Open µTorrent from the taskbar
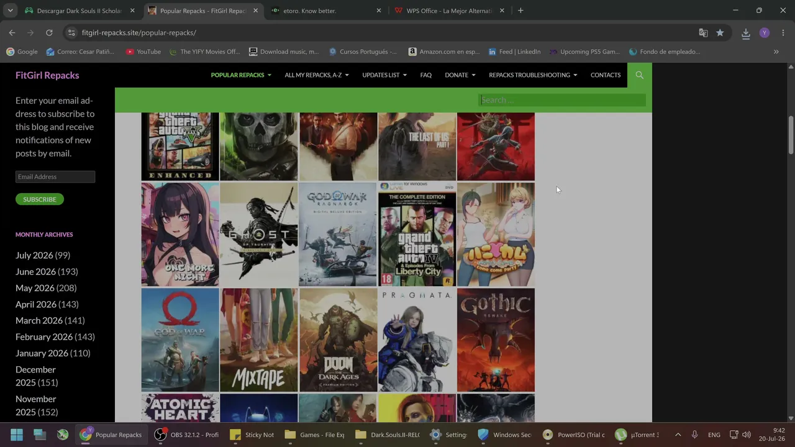The height and width of the screenshot is (447, 795). [637, 435]
